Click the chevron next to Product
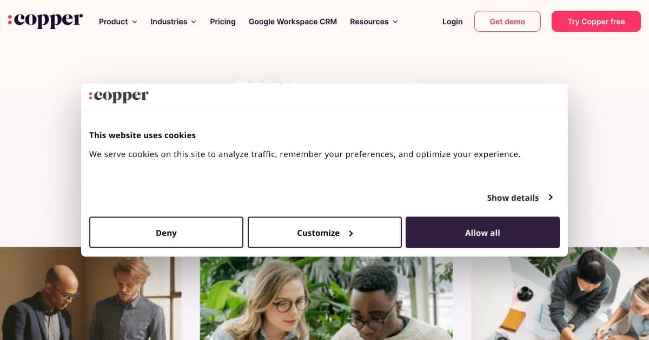This screenshot has width=649, height=340. pyautogui.click(x=135, y=22)
